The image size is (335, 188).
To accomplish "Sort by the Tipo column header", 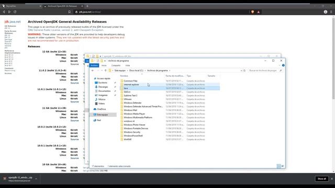I will (188, 76).
